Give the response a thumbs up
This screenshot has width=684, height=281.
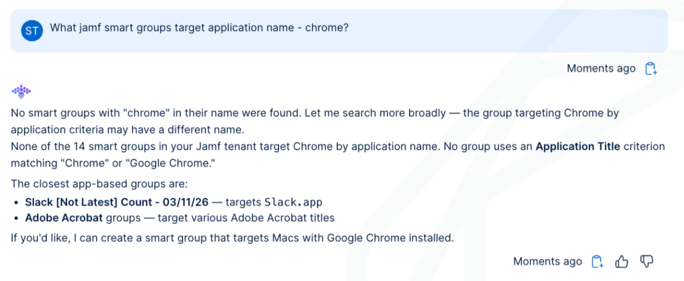coord(622,262)
